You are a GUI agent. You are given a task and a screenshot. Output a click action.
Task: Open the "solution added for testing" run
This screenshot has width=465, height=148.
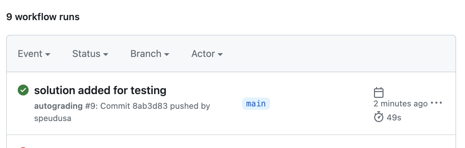[x=100, y=90]
